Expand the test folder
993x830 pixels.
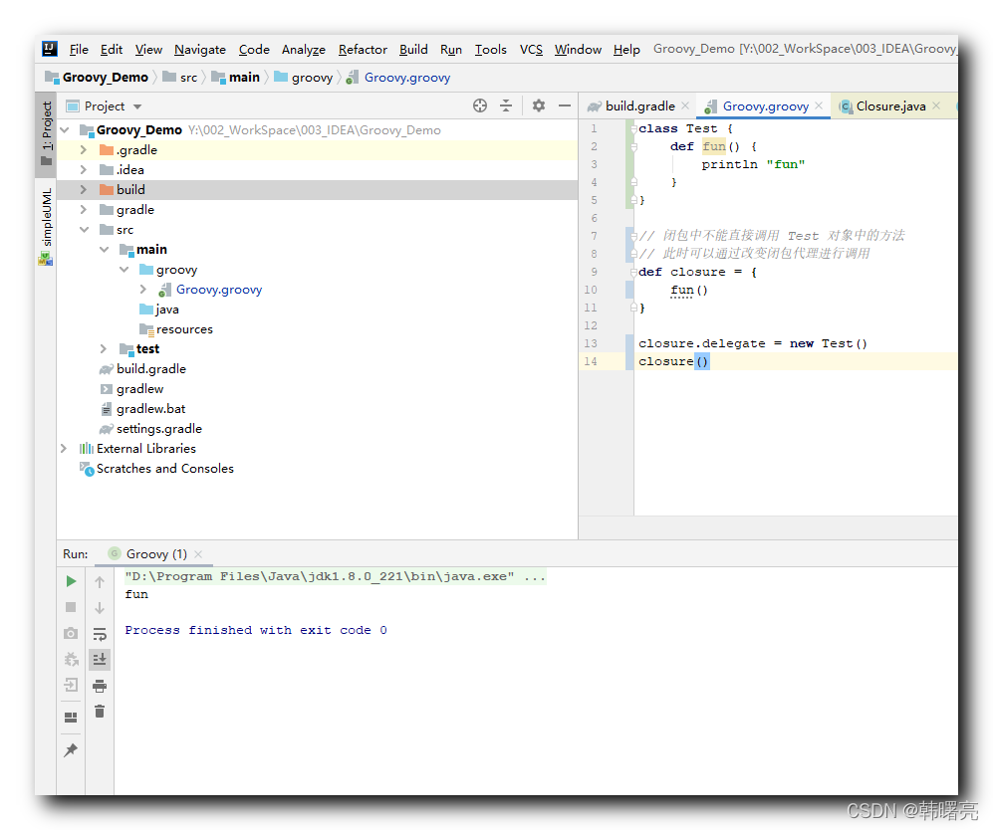point(104,348)
